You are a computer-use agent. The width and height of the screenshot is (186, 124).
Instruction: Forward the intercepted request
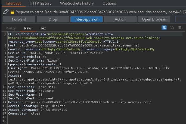tap(19, 19)
